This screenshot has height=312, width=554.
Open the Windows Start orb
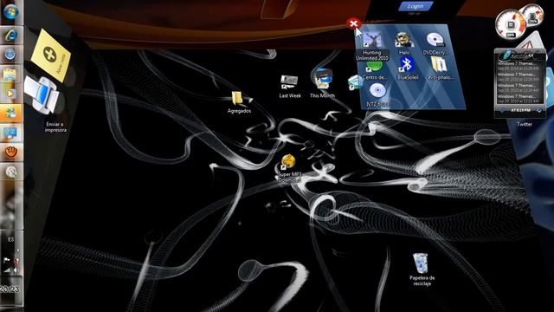pos(11,11)
